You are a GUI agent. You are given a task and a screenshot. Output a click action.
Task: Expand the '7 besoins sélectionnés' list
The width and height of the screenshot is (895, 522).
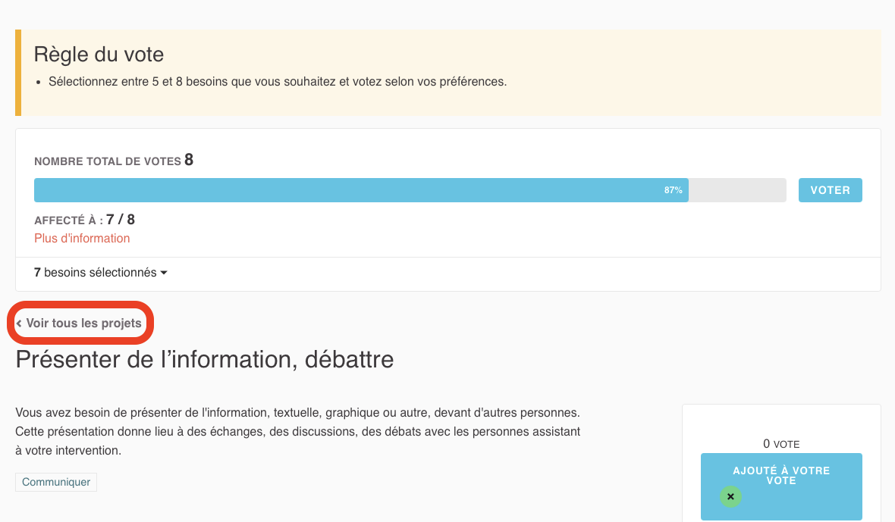[99, 272]
